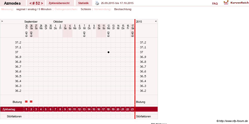Click the right Blutung label
This screenshot has height=124, width=249.
pyautogui.click(x=141, y=102)
